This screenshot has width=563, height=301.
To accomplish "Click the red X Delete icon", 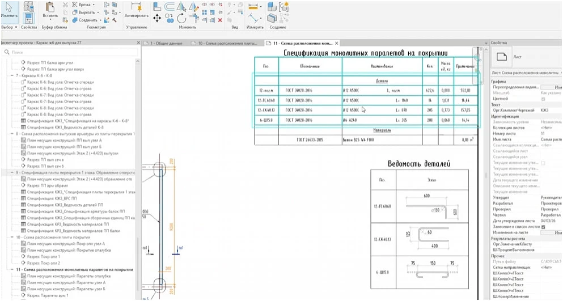I will pyautogui.click(x=220, y=20).
